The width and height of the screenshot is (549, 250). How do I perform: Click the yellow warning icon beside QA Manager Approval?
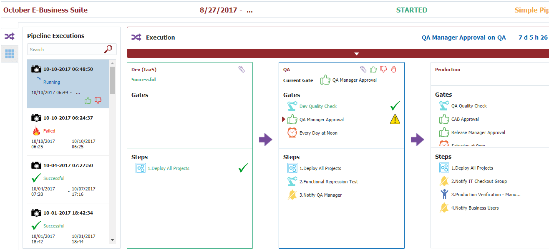[x=395, y=120]
